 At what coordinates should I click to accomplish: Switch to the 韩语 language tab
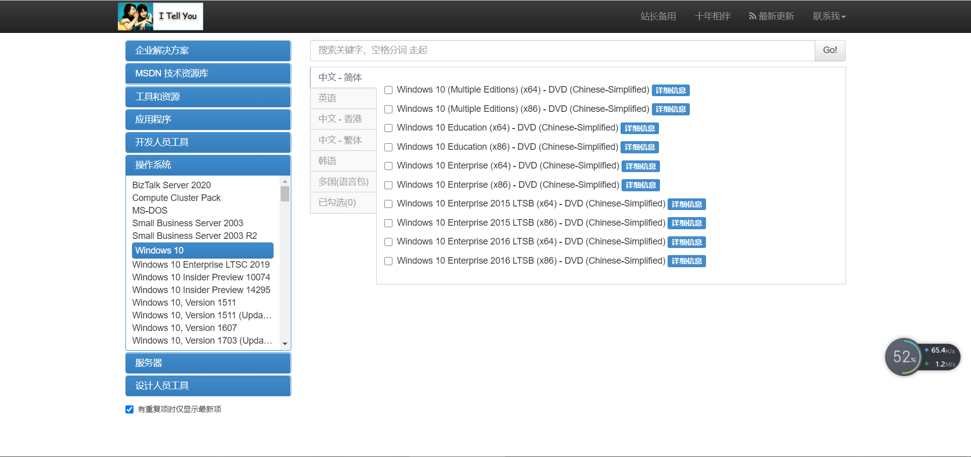[343, 161]
